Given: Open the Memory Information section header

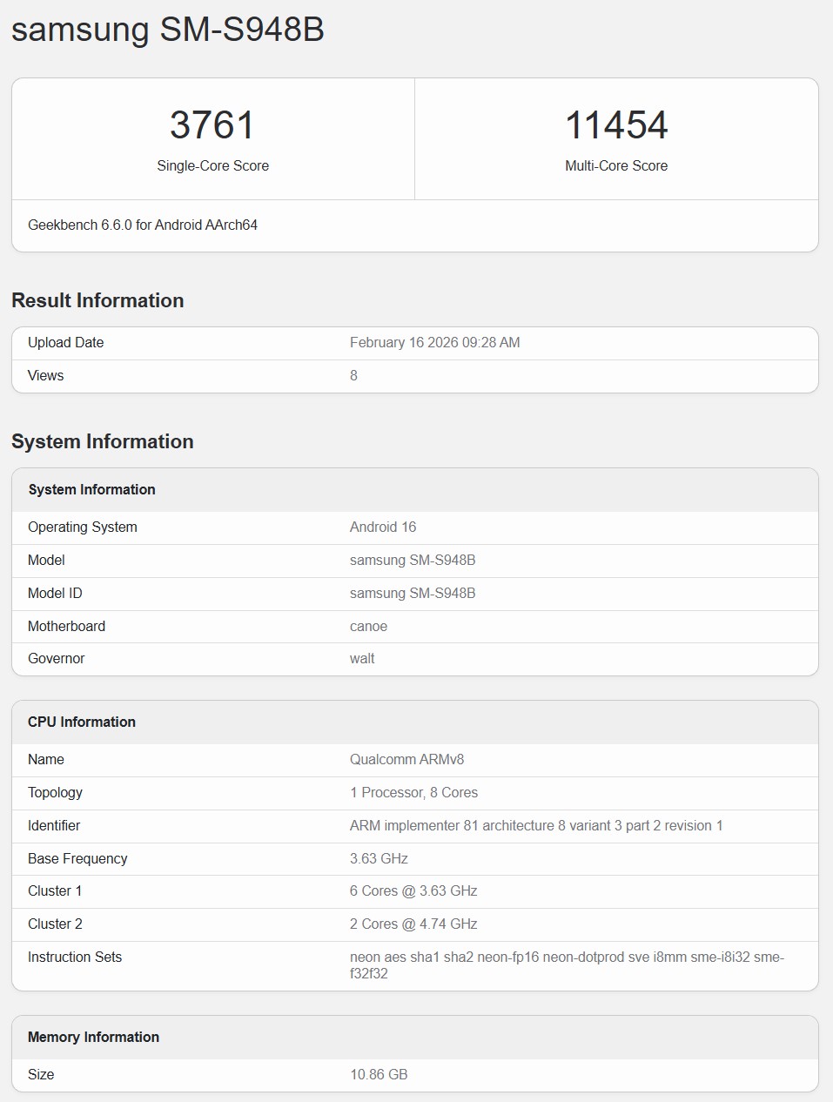Looking at the screenshot, I should 93,1037.
